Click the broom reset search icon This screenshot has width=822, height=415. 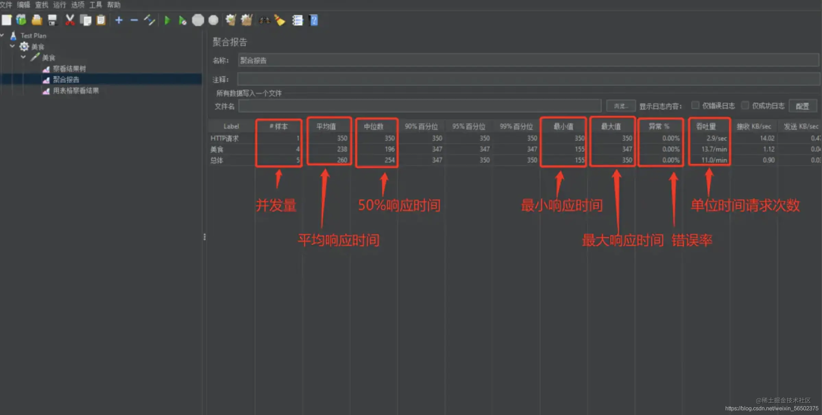click(280, 21)
